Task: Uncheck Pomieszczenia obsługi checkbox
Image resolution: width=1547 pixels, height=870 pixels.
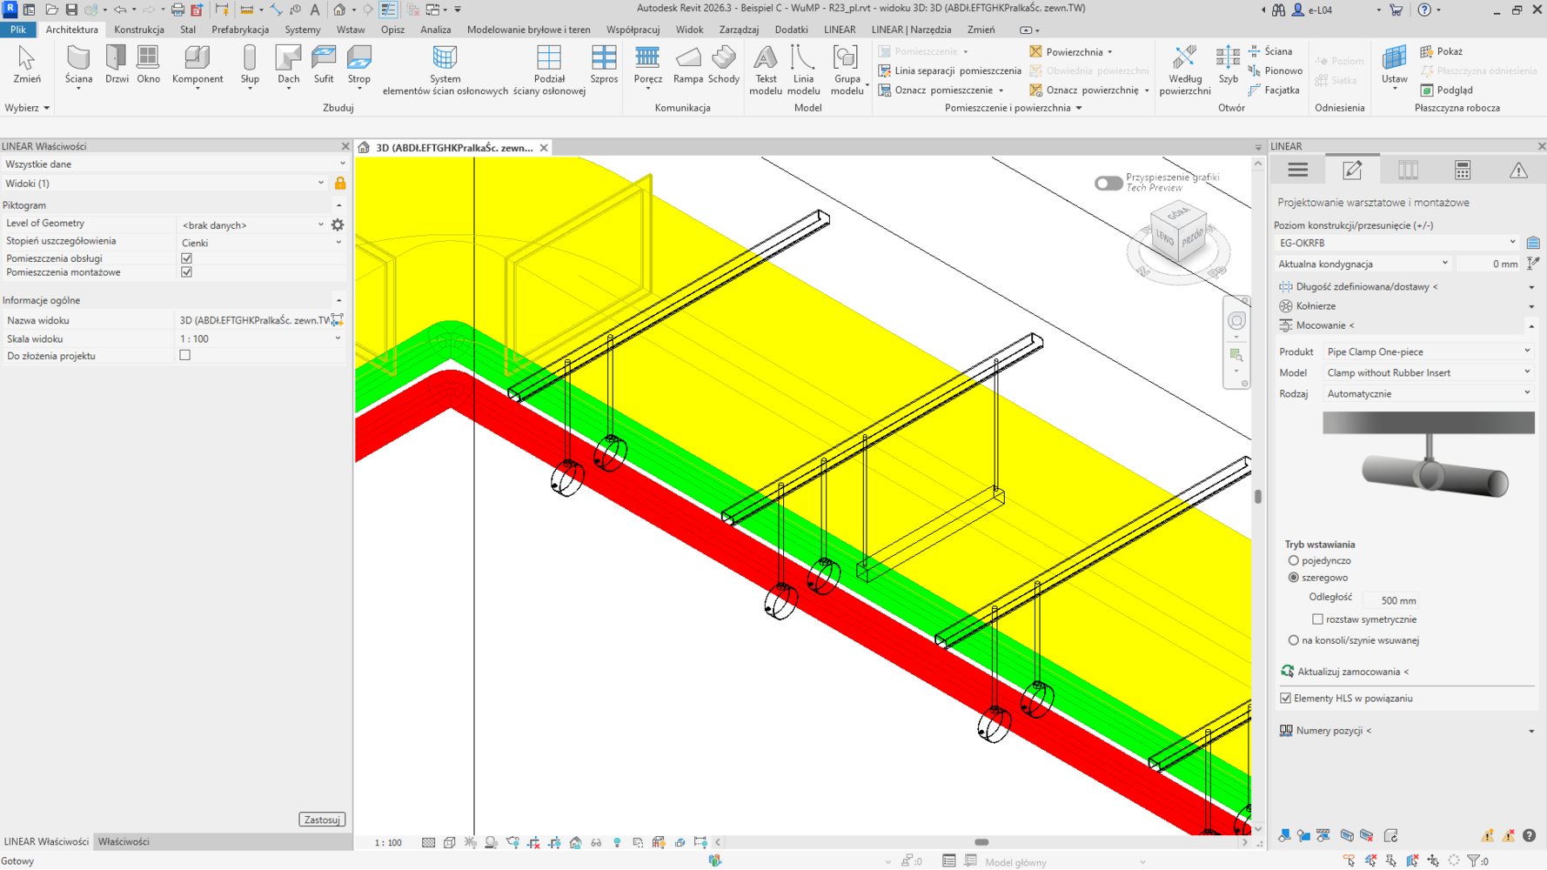Action: pos(186,258)
